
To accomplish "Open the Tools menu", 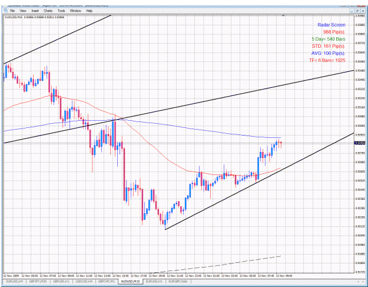I will click(61, 11).
